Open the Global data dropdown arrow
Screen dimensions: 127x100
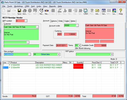pyautogui.click(x=59, y=54)
